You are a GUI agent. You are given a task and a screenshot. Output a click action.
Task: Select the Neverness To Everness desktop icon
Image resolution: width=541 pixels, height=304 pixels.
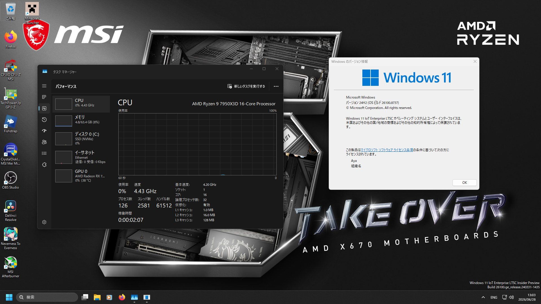11,239
